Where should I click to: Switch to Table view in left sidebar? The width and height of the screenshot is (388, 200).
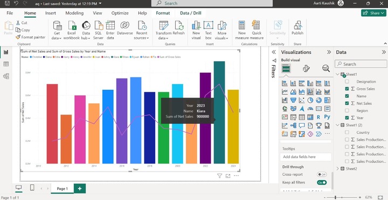point(6,64)
